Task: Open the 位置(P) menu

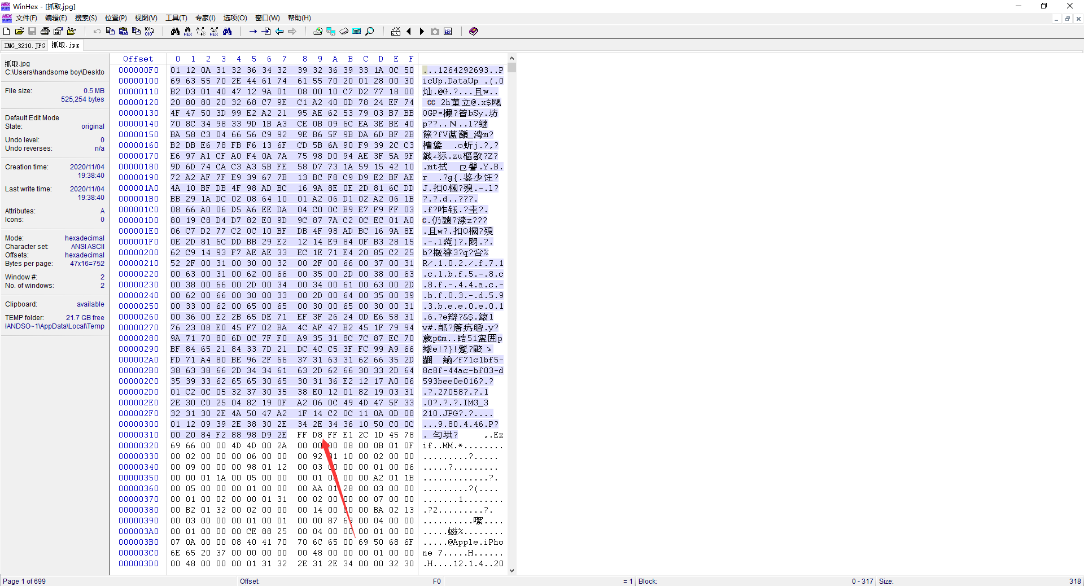Action: click(116, 18)
